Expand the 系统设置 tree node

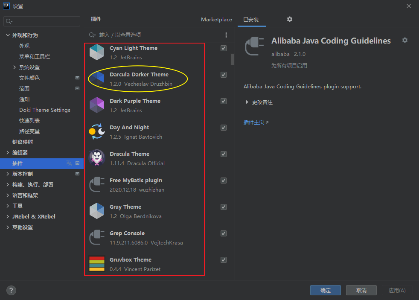[x=15, y=67]
